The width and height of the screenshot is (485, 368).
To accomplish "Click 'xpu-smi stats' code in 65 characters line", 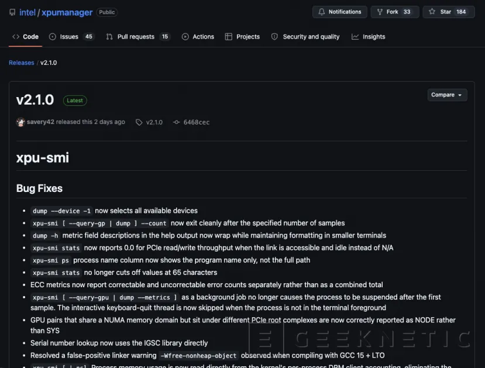I will [x=56, y=273].
